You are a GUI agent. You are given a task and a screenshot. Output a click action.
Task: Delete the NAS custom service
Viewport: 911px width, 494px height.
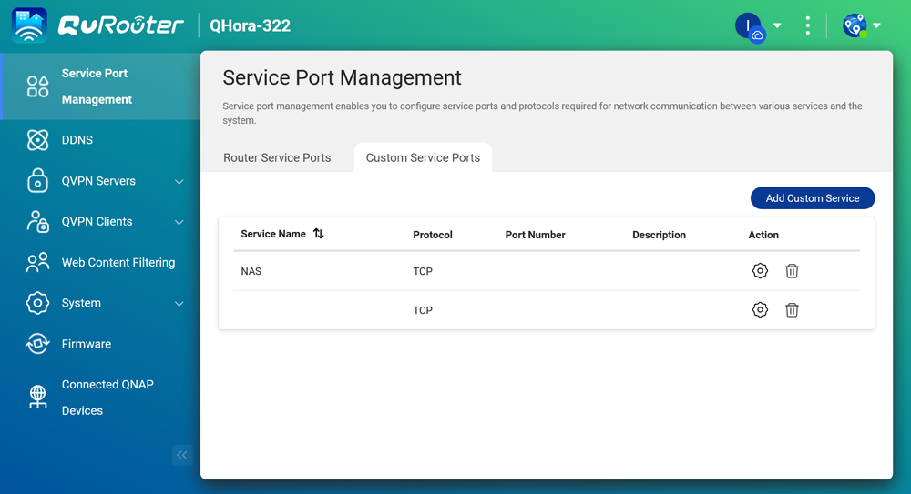[x=792, y=271]
